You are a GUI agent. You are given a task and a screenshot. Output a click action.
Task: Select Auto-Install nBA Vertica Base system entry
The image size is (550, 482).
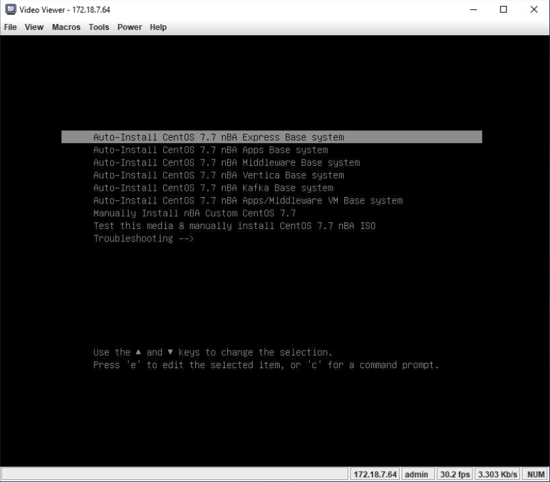point(219,175)
